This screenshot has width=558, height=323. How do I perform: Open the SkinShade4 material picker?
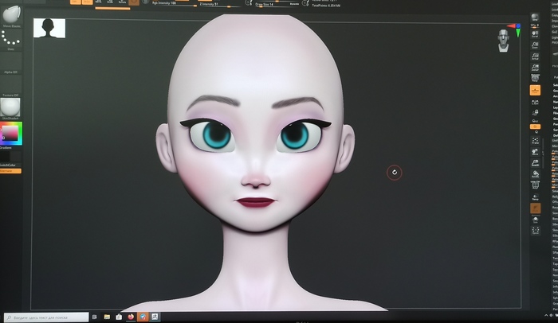[x=11, y=107]
